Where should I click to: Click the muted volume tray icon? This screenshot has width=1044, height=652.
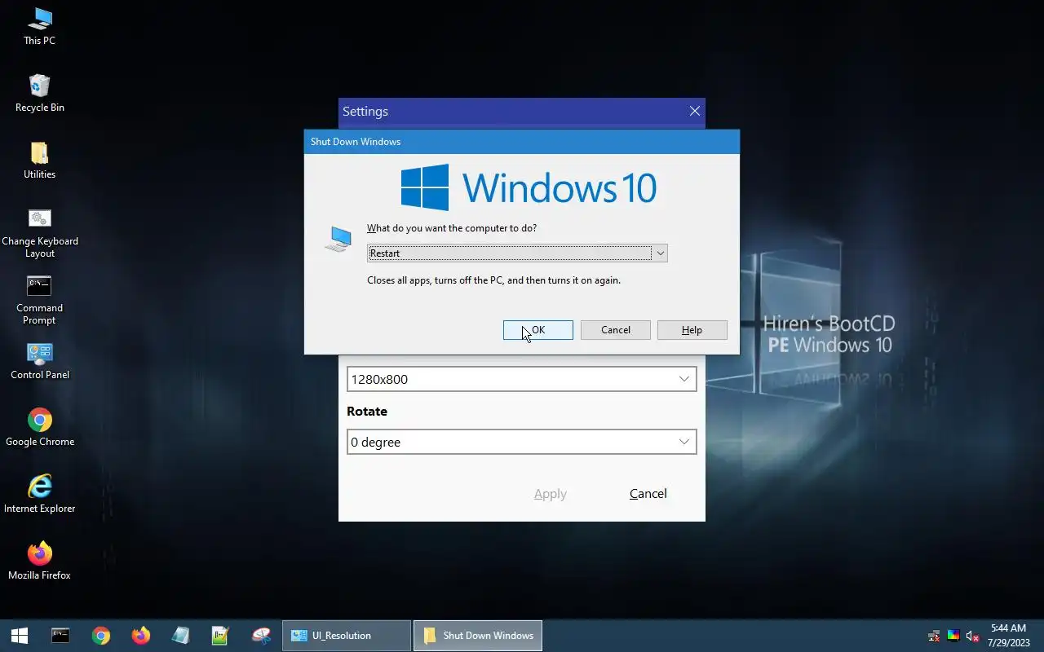(972, 636)
